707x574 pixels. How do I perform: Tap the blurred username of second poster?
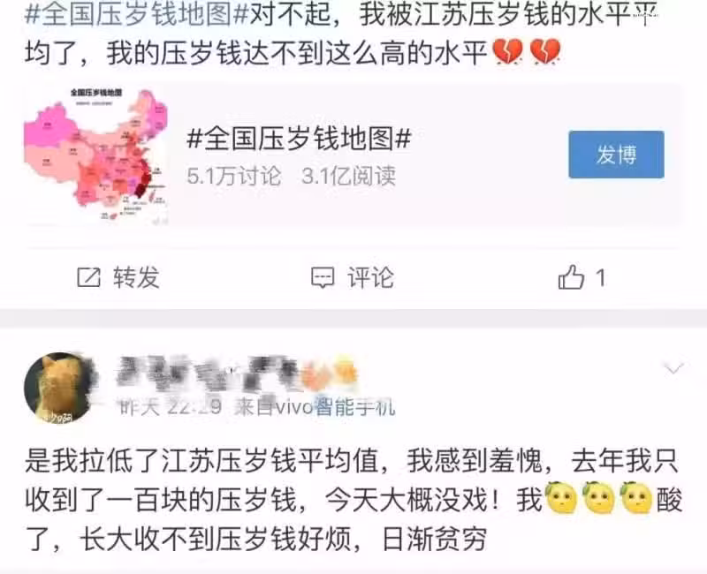[237, 374]
